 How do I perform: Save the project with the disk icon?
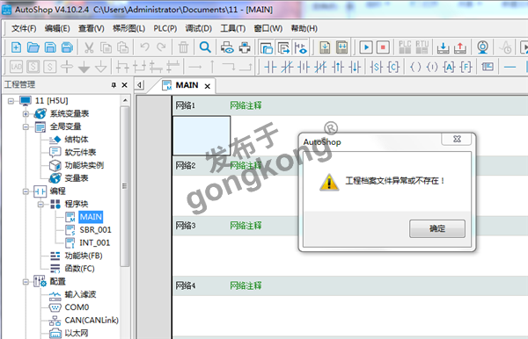[50, 47]
